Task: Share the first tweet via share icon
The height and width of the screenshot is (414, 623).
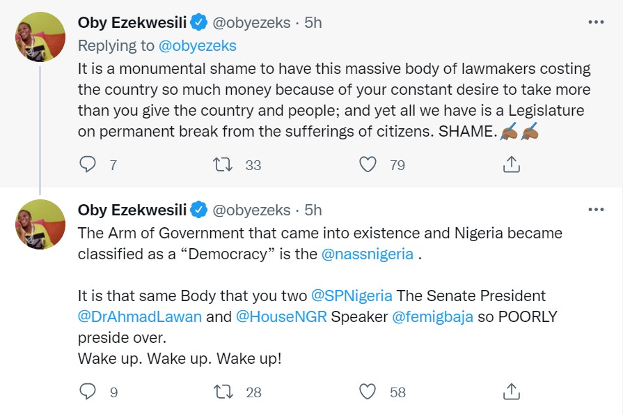Action: tap(511, 164)
